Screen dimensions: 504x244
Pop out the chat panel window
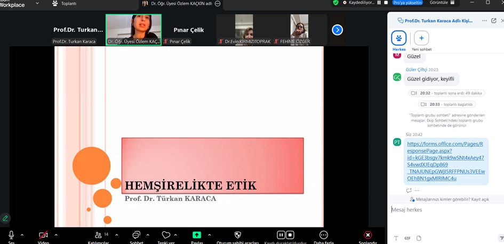(494, 21)
